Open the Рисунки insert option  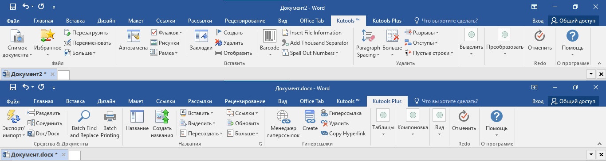165,43
